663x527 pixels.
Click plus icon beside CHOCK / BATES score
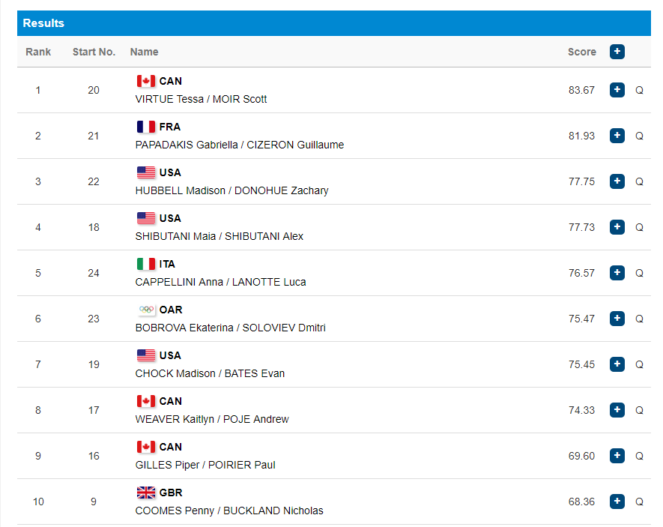617,364
